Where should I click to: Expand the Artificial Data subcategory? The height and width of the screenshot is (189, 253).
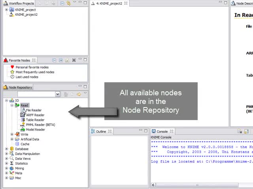[x=12, y=139]
